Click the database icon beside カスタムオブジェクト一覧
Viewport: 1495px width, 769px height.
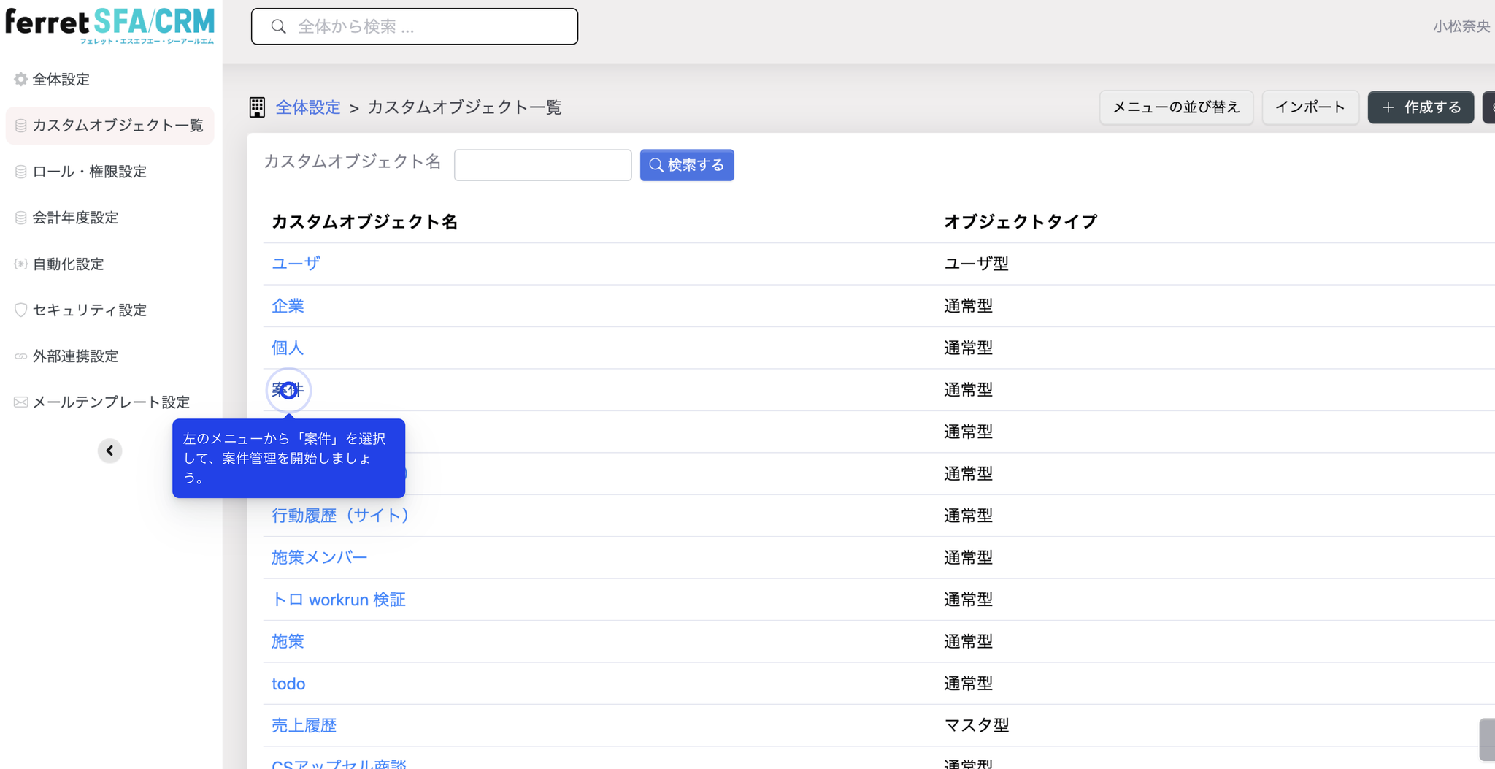point(21,126)
